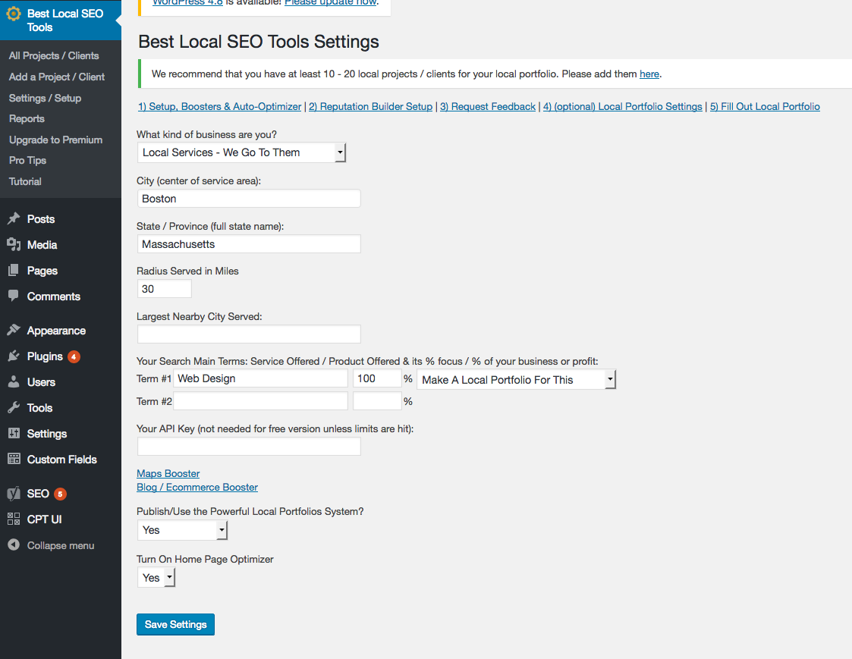
Task: Click the Pages icon in sidebar
Action: 14,270
